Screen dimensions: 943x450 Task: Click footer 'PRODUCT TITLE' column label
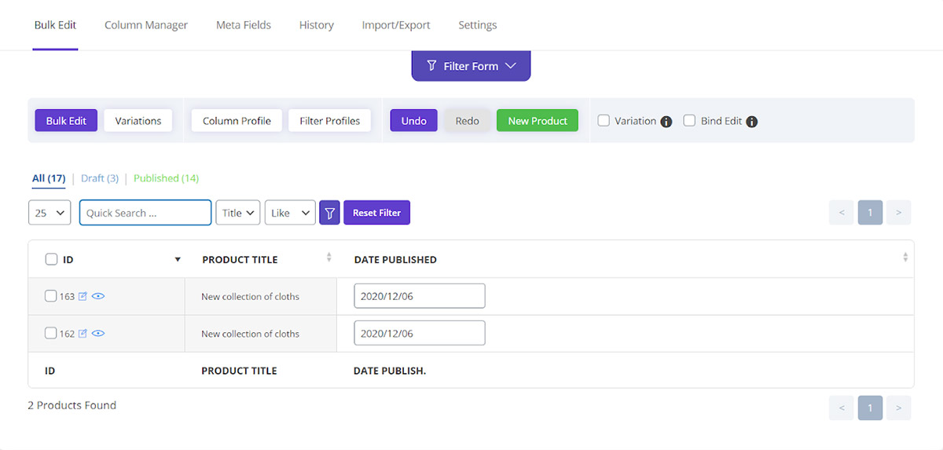(240, 371)
